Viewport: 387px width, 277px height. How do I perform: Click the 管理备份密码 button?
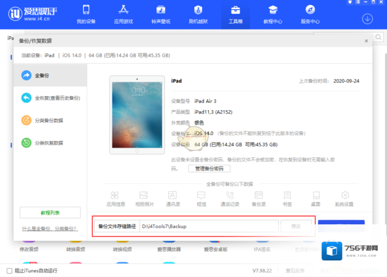pyautogui.click(x=209, y=168)
